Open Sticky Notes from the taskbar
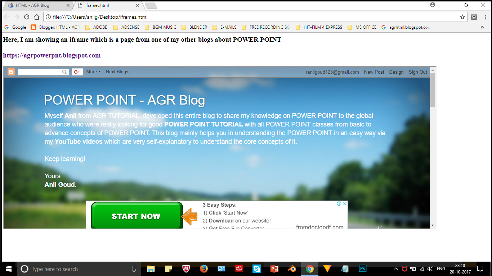The width and height of the screenshot is (492, 276). click(x=168, y=269)
